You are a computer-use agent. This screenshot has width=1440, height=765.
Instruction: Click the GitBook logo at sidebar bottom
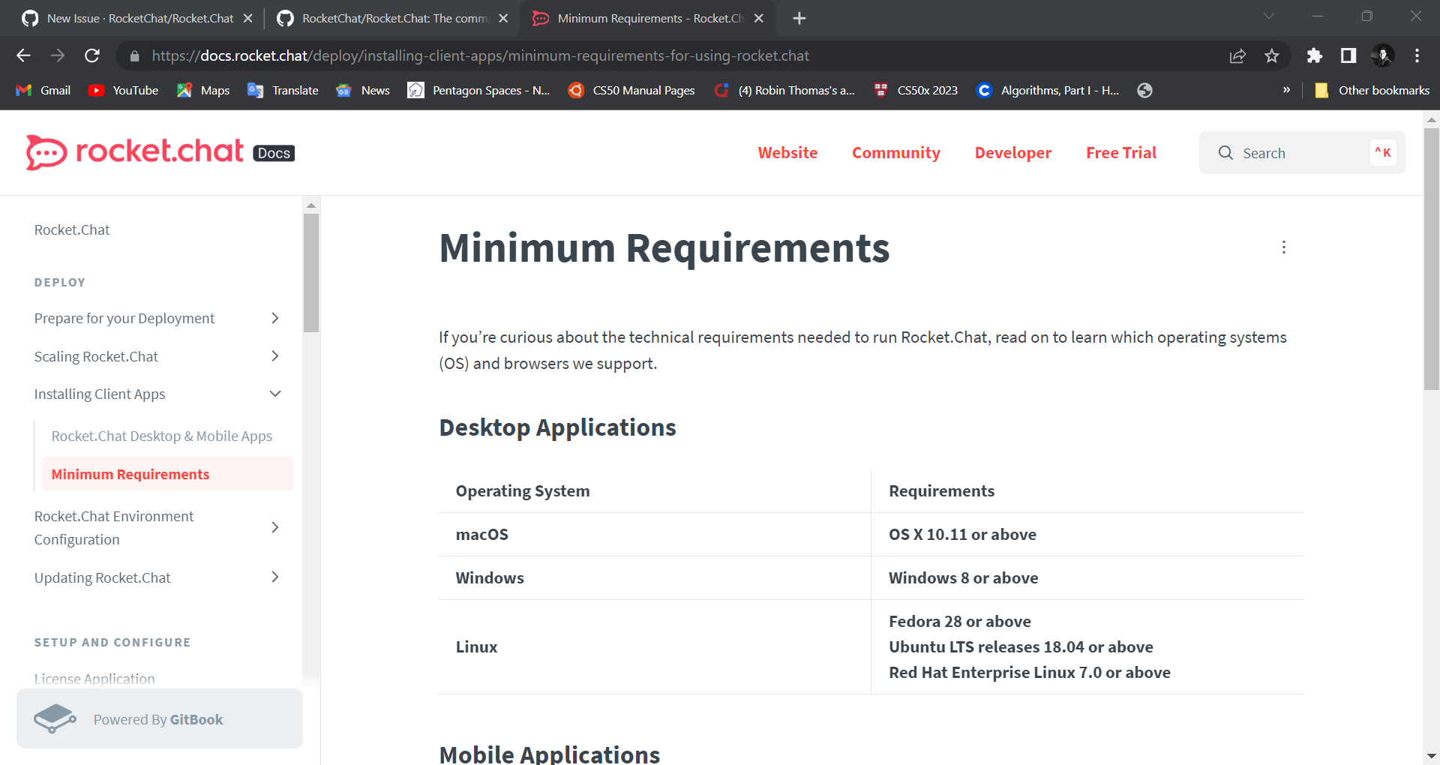(54, 718)
